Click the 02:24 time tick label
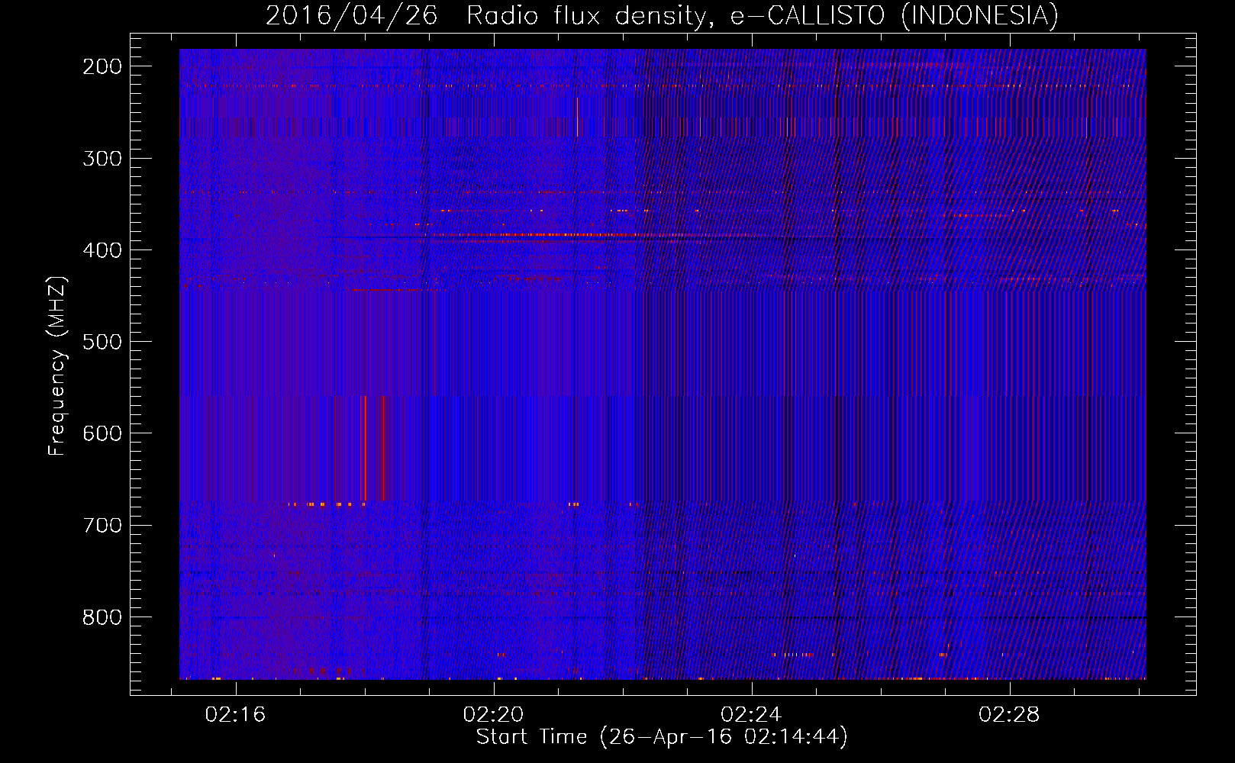Image resolution: width=1235 pixels, height=763 pixels. click(752, 714)
